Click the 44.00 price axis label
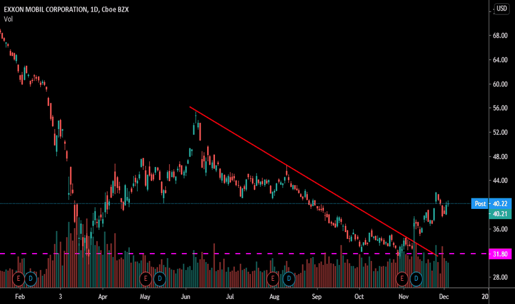Image resolution: width=515 pixels, height=304 pixels. (x=500, y=180)
